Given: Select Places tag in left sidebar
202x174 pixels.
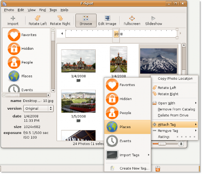Looking at the screenshot, I should (20, 76).
